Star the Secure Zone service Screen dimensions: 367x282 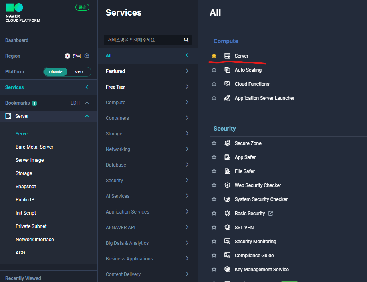pos(214,143)
